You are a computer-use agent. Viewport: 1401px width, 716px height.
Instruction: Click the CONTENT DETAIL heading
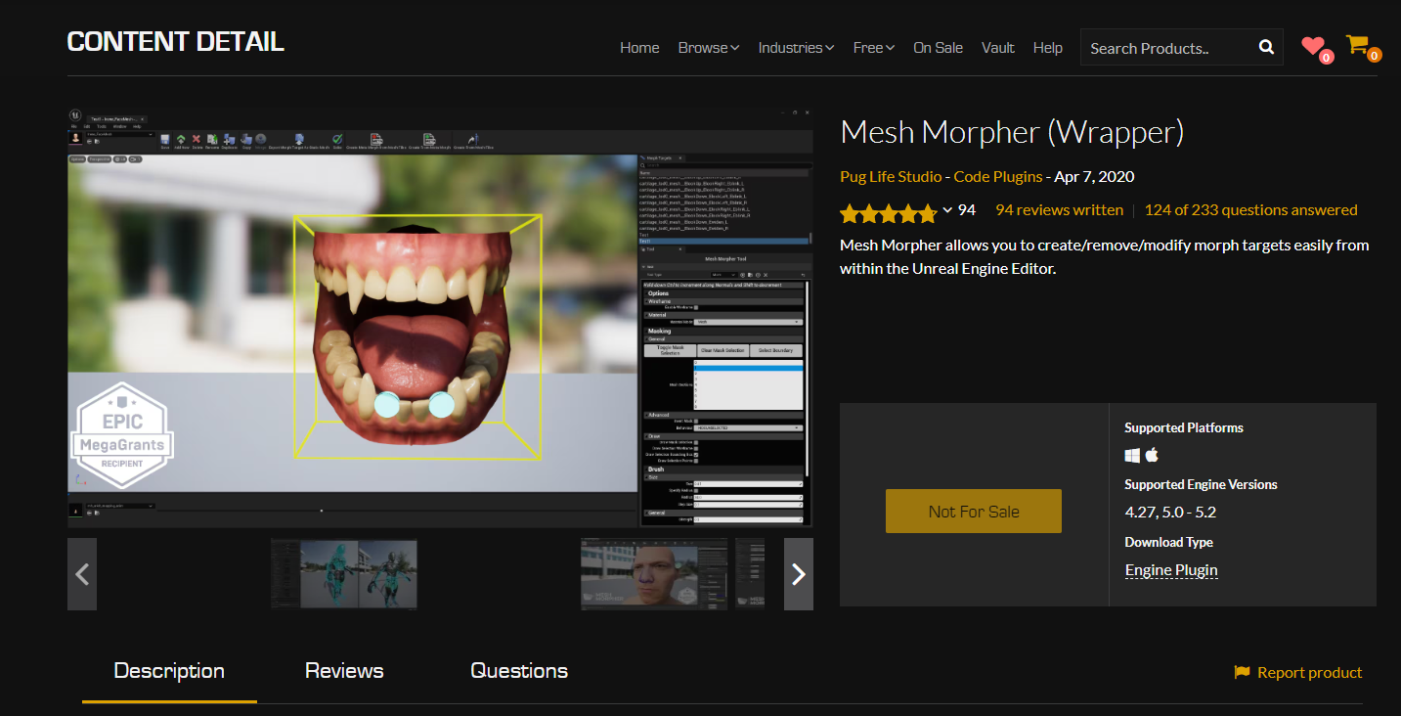coord(175,42)
